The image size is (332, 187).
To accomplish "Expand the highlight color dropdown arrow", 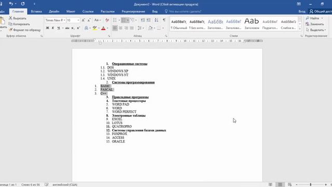I will coord(99,28).
